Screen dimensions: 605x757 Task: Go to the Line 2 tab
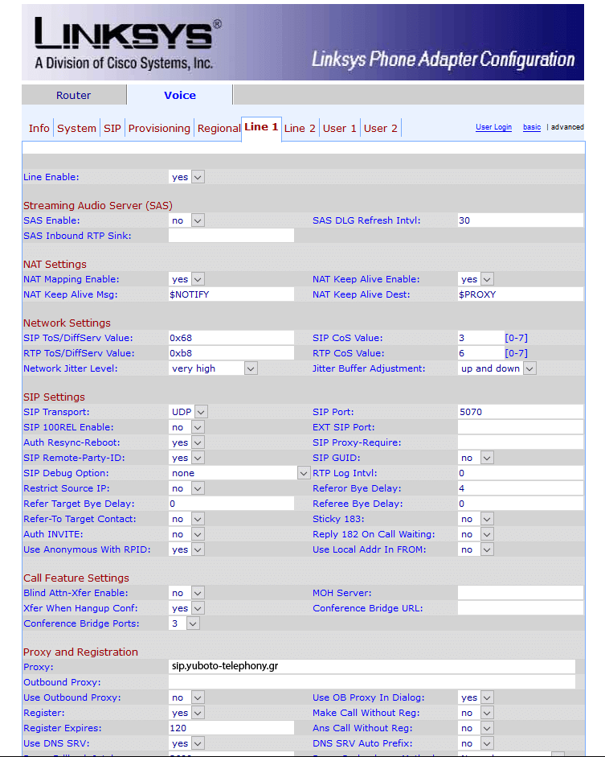coord(300,128)
